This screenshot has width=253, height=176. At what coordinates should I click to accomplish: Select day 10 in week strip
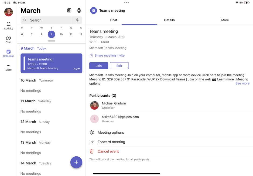point(61,34)
